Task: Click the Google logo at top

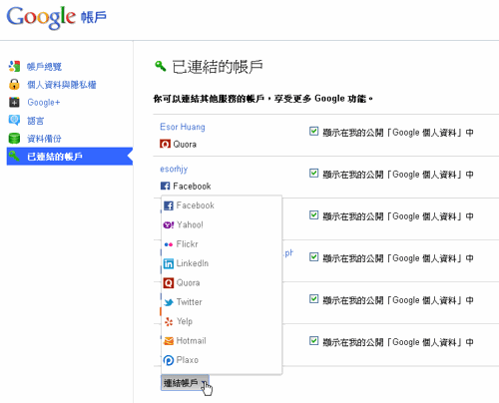Action: (x=41, y=17)
